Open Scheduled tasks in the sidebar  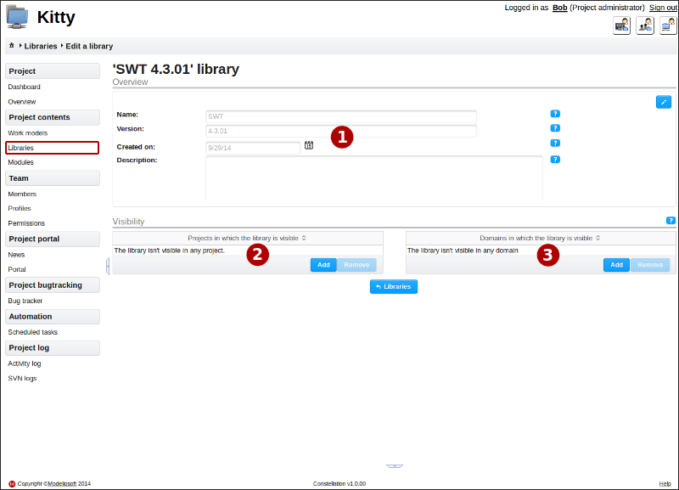[x=33, y=332]
